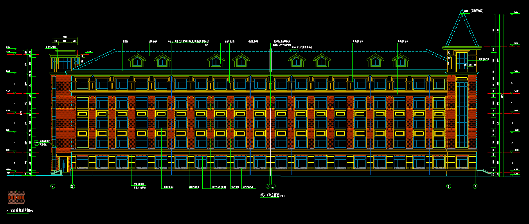This screenshot has width=529, height=224.
Task: Select the entrance steps at building's left
Action: point(55,171)
